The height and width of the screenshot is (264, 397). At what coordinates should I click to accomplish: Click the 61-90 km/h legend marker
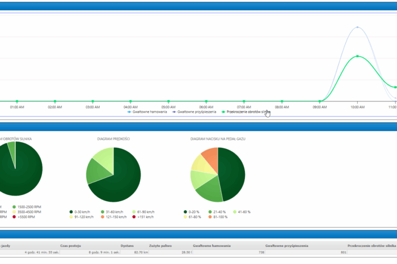tap(133, 212)
